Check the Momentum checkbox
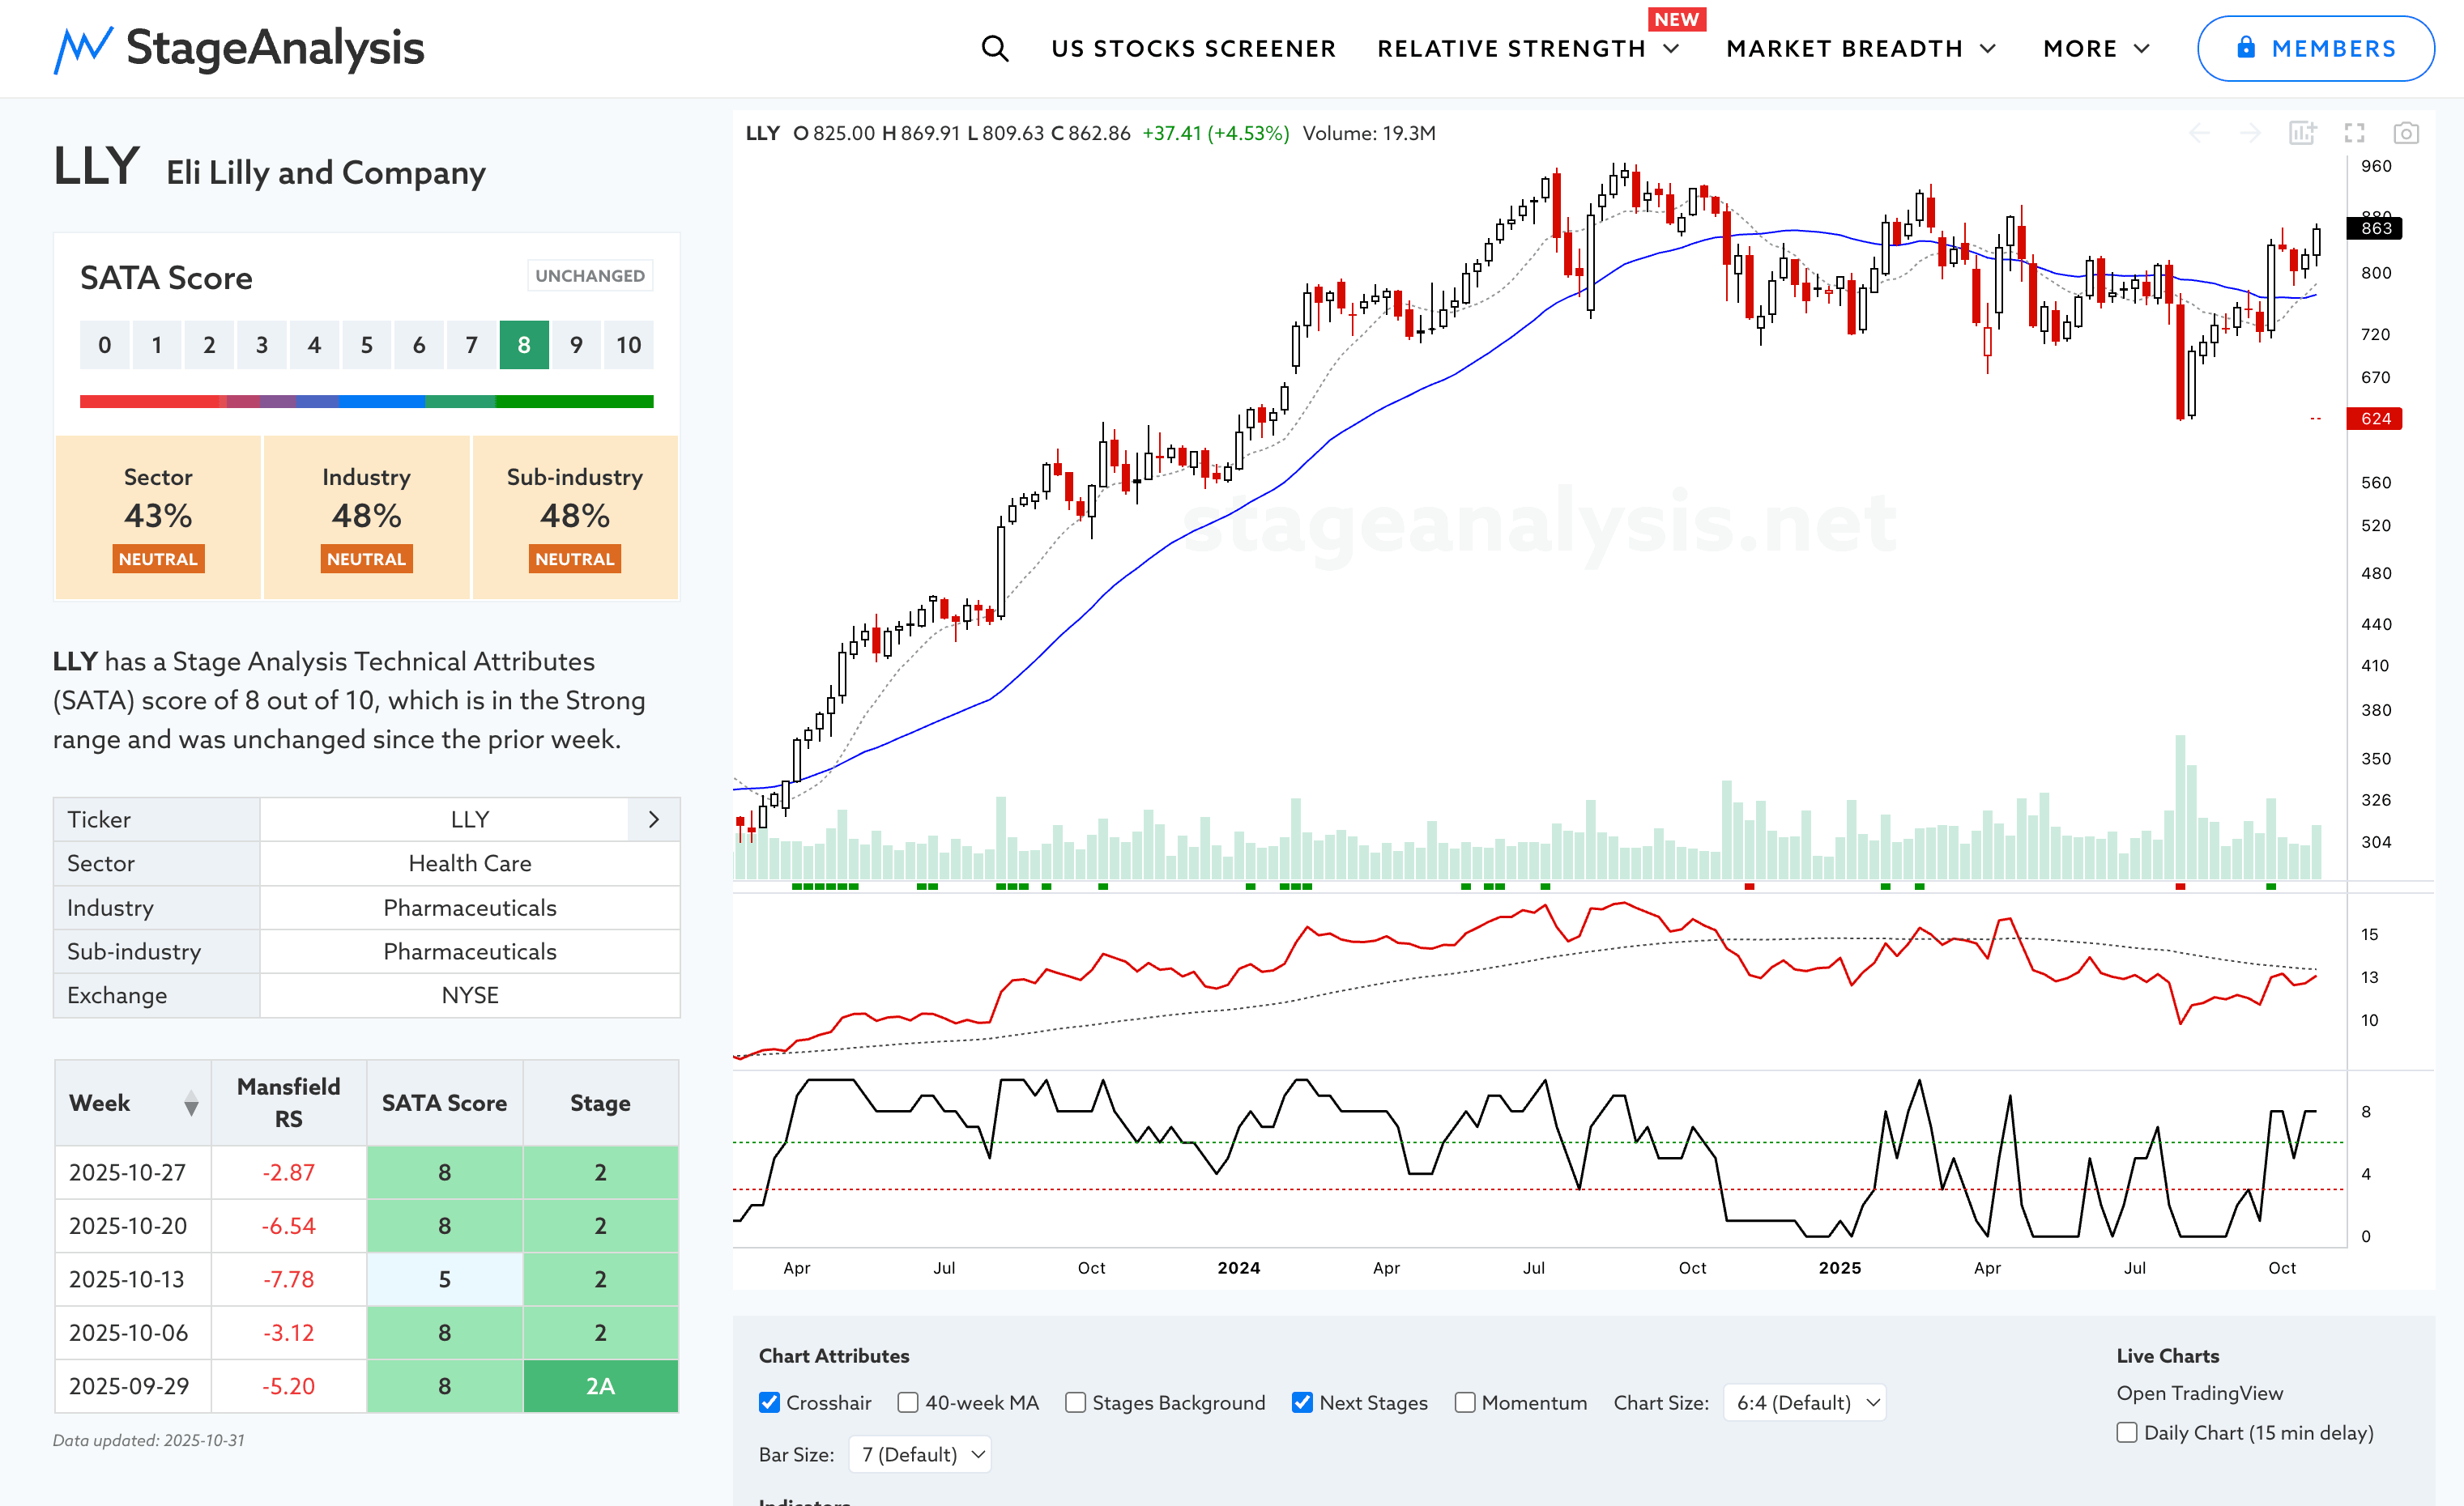Screen dimensions: 2464x1506 click(x=1465, y=1402)
